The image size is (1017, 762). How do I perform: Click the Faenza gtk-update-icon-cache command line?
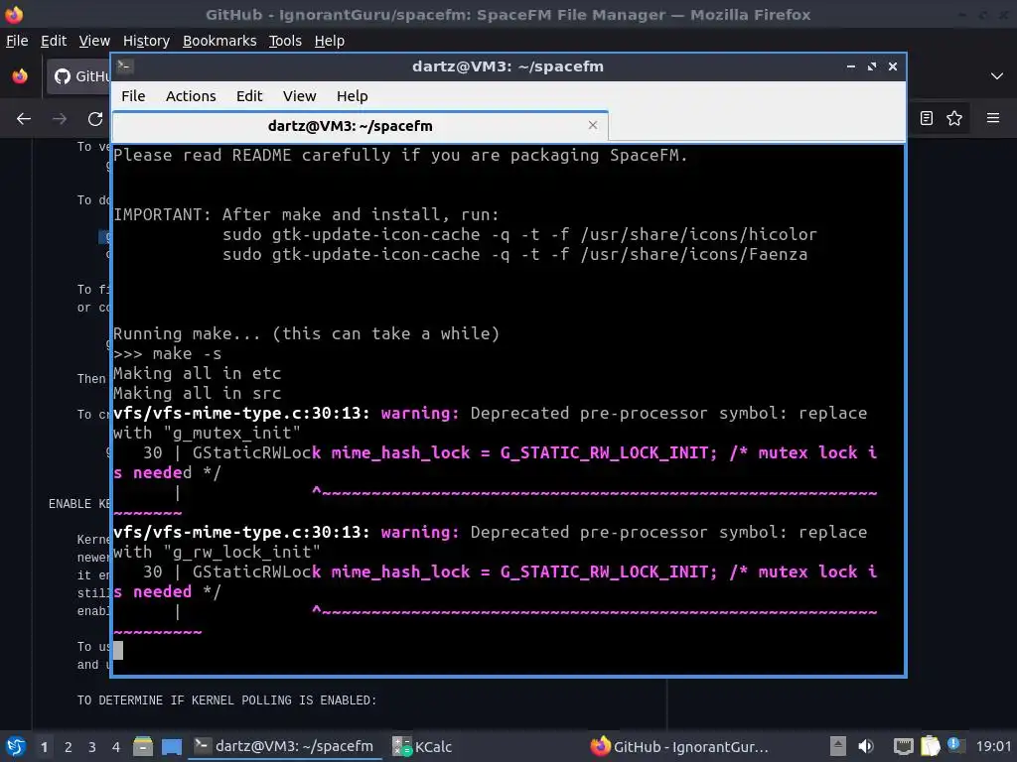click(x=515, y=255)
